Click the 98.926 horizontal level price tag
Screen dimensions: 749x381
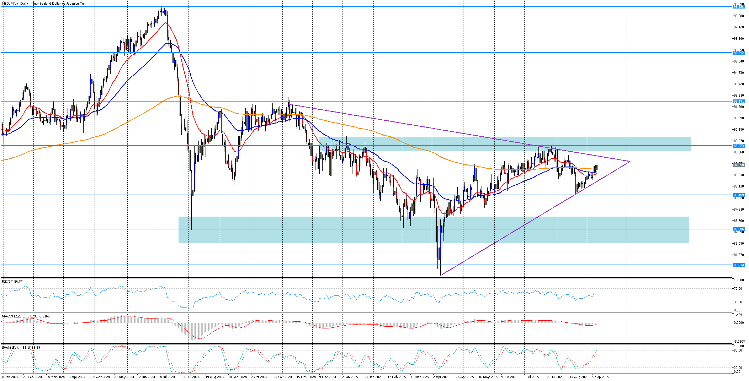point(739,7)
